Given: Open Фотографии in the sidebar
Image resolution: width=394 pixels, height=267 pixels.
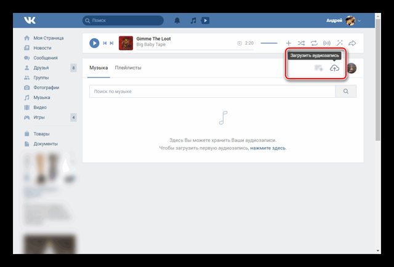Looking at the screenshot, I should pos(46,87).
